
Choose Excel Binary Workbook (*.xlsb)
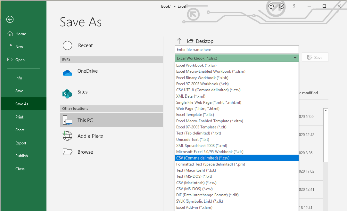tap(237, 78)
